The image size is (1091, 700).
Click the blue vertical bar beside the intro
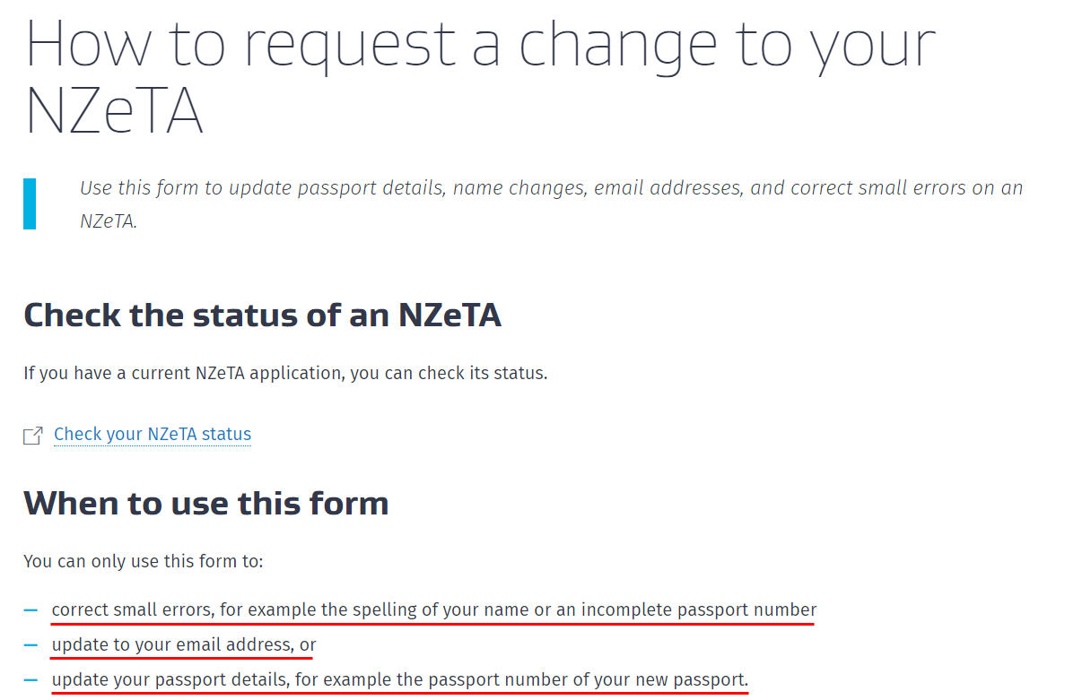point(30,203)
